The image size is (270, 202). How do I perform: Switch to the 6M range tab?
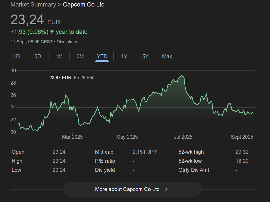pyautogui.click(x=80, y=56)
